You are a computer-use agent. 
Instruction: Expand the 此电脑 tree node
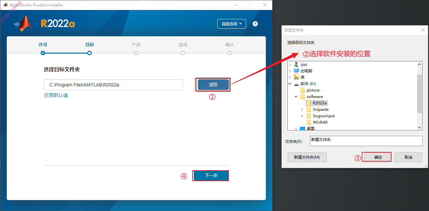point(290,71)
